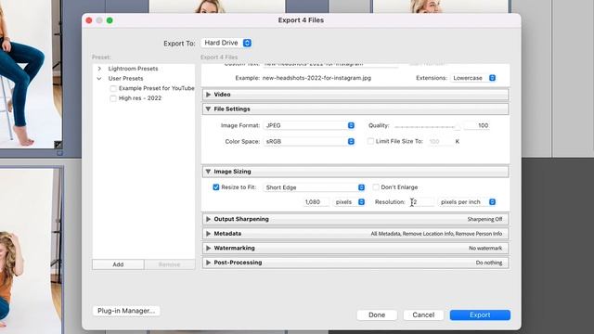This screenshot has height=334, width=594.
Task: Uncheck Resize to Fit checkbox
Action: pyautogui.click(x=216, y=187)
